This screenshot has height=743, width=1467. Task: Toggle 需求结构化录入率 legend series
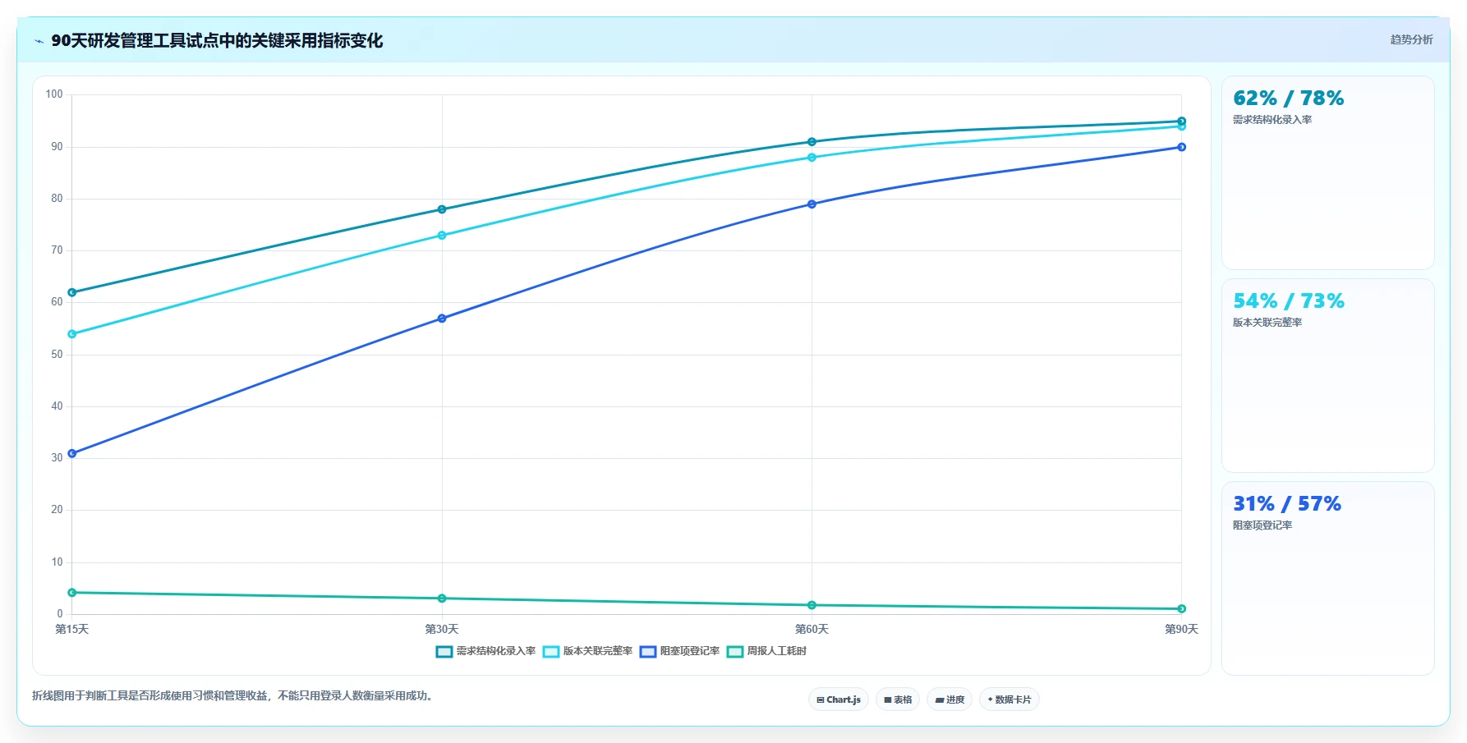tap(485, 651)
